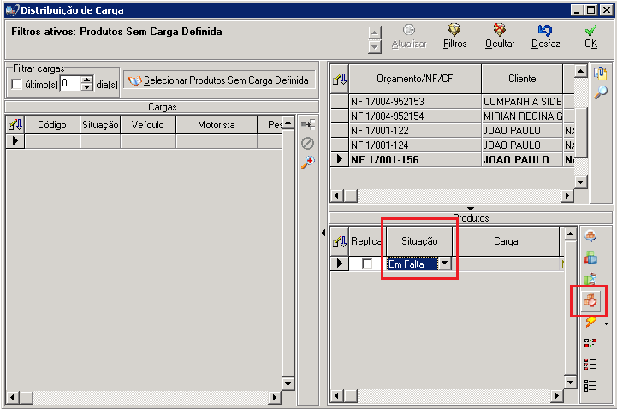Click the Situação column header in Cargas
The height and width of the screenshot is (409, 617).
click(x=100, y=125)
